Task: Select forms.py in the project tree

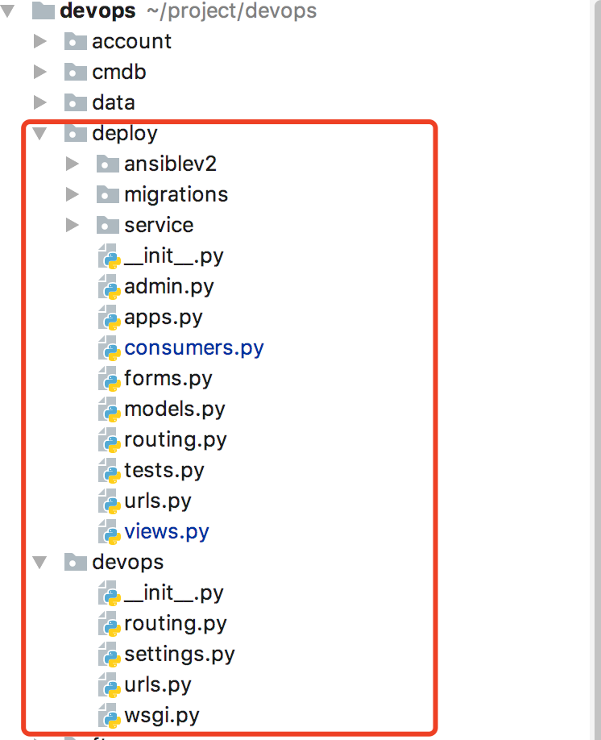Action: pyautogui.click(x=168, y=379)
